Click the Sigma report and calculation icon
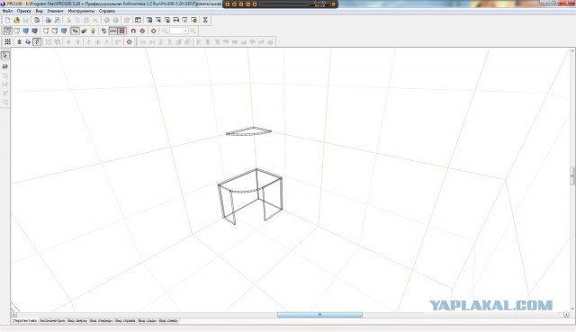576x332 pixels. [205, 20]
